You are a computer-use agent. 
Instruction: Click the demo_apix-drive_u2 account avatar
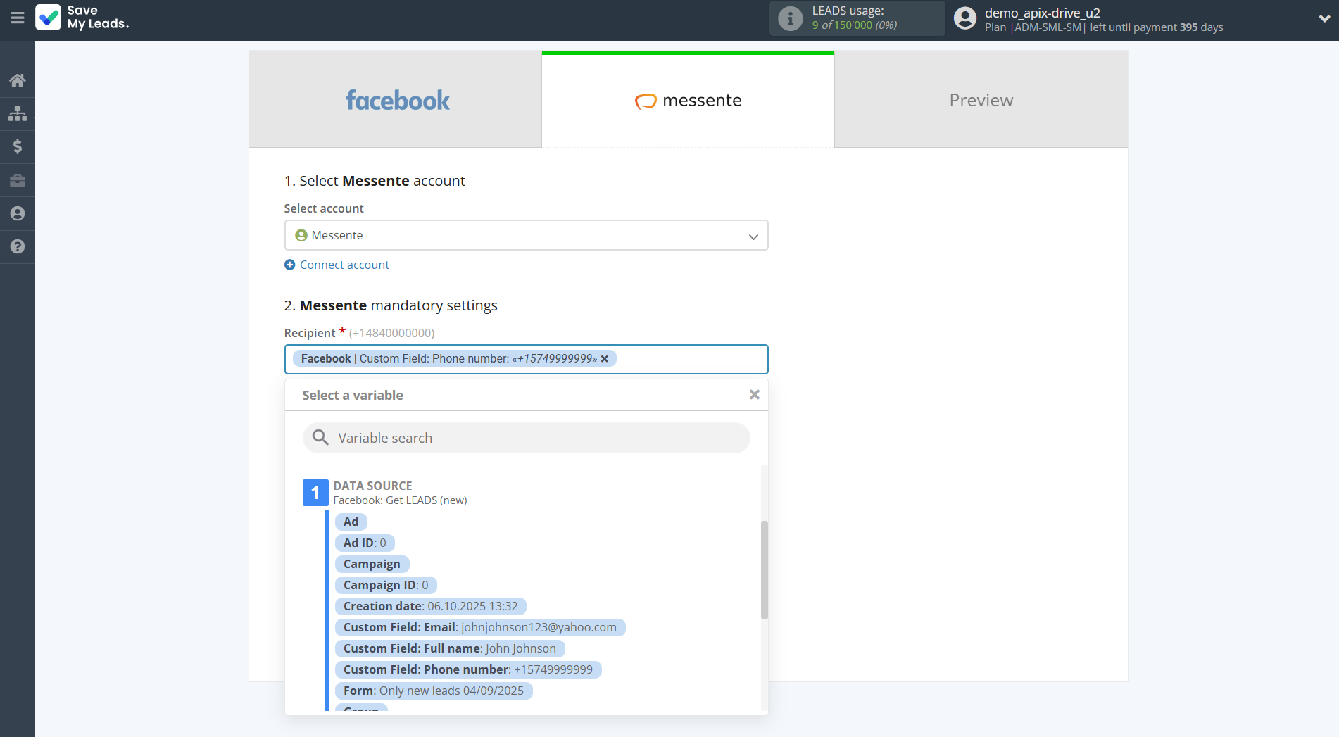(x=964, y=18)
